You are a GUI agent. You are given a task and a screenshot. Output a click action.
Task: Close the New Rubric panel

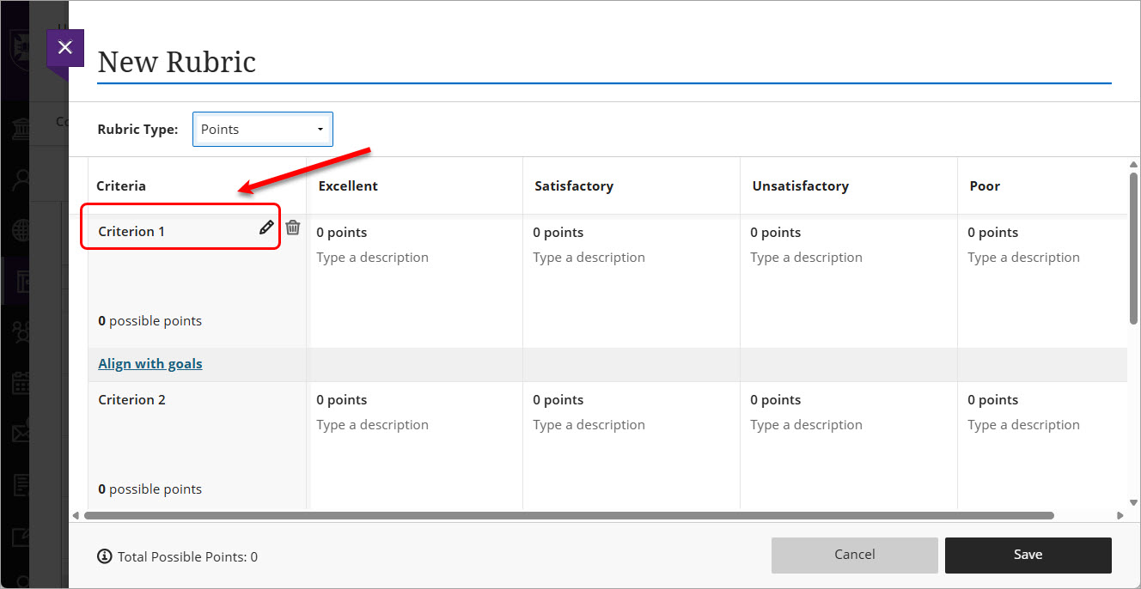pos(64,47)
